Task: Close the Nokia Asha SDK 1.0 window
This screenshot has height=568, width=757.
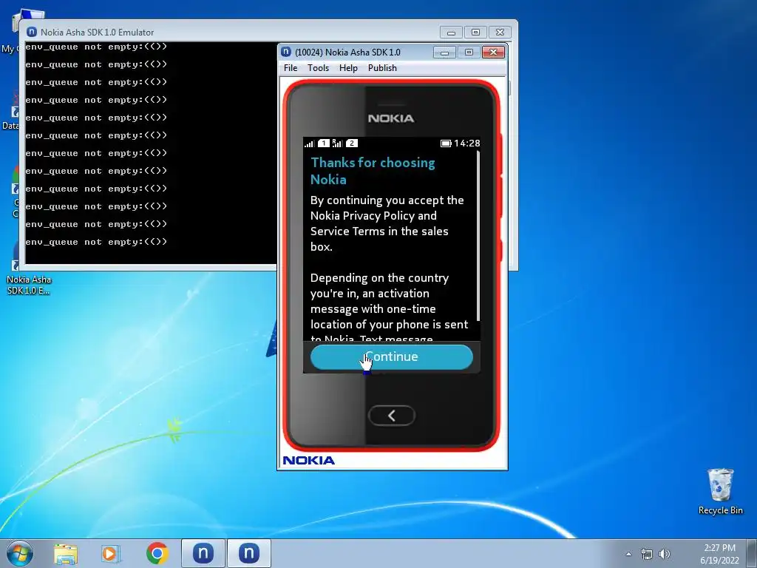Action: coord(493,53)
